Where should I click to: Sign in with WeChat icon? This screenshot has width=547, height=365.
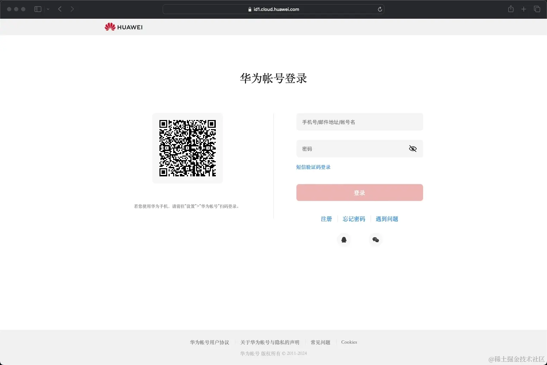coord(376,240)
